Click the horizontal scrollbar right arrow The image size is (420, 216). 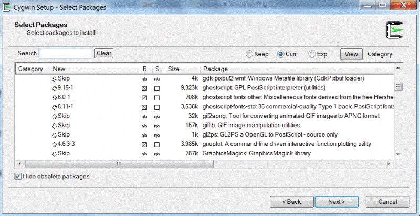(x=388, y=164)
